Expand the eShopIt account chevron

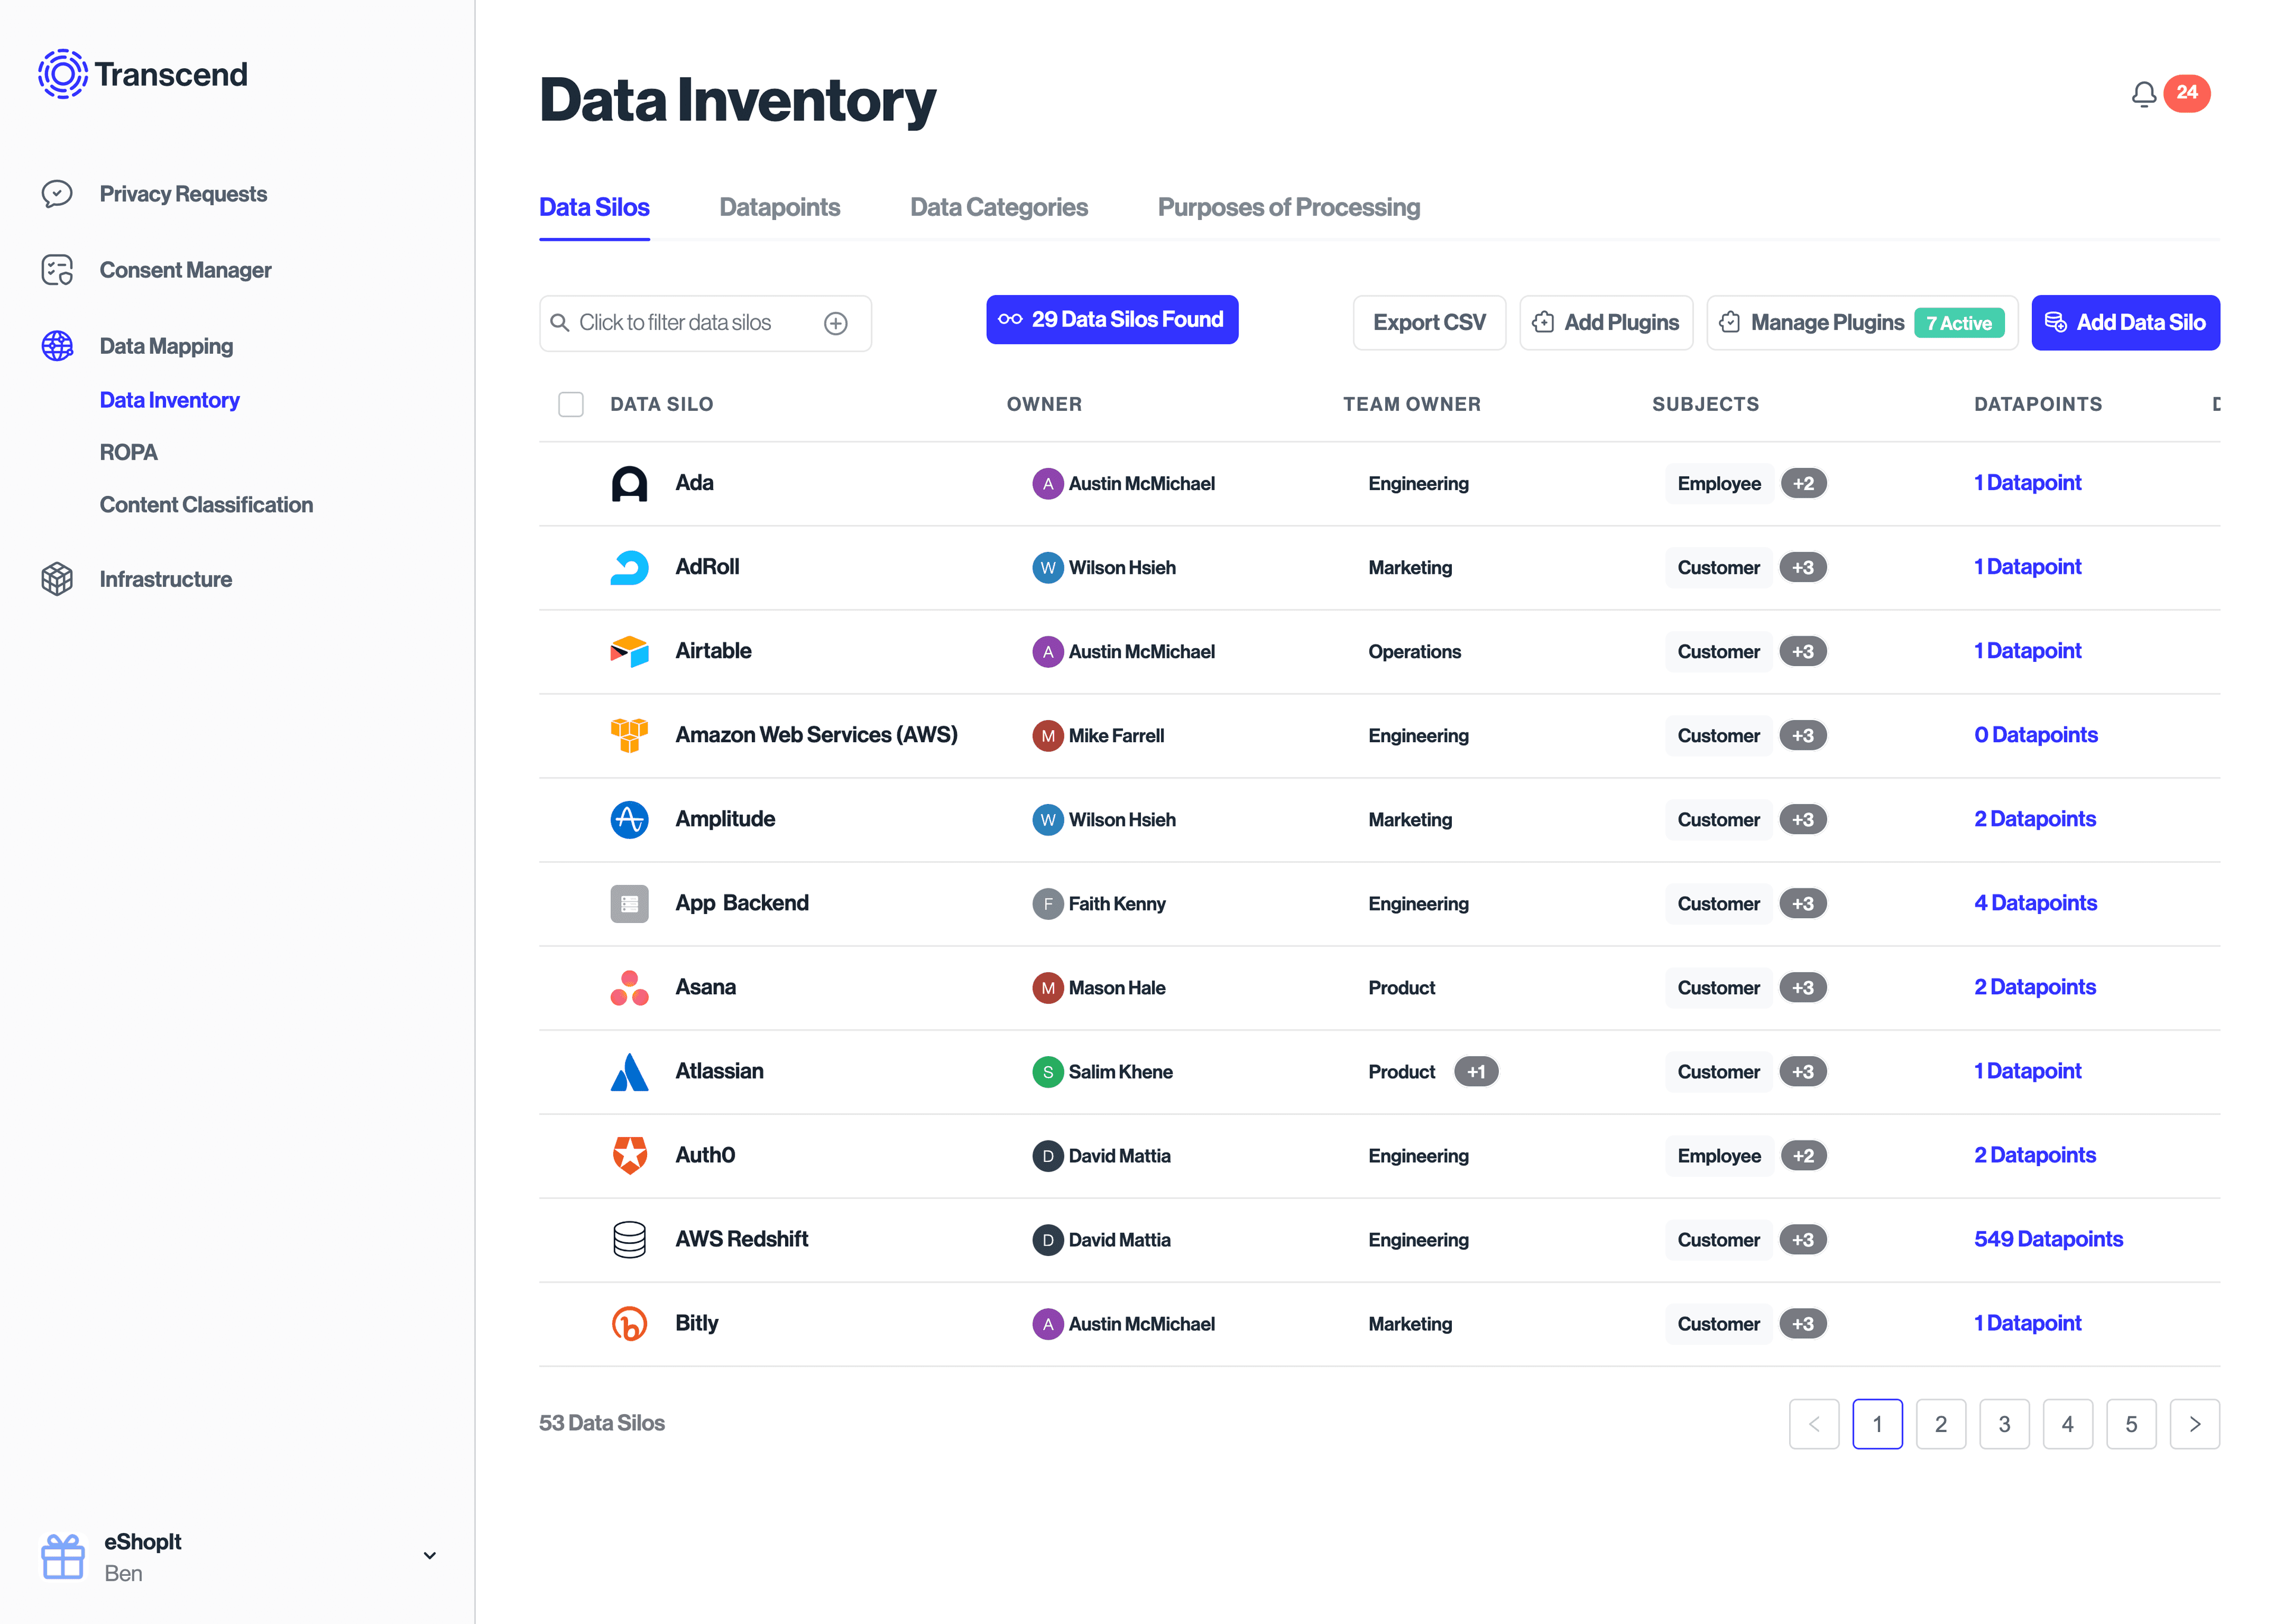(x=430, y=1556)
